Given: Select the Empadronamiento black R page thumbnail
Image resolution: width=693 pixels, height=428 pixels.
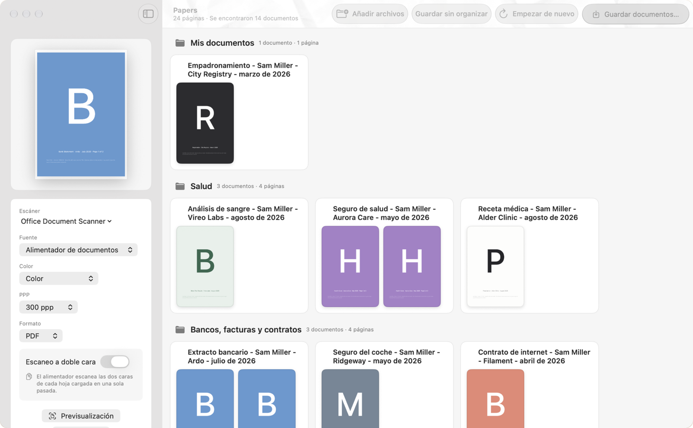Looking at the screenshot, I should 205,123.
